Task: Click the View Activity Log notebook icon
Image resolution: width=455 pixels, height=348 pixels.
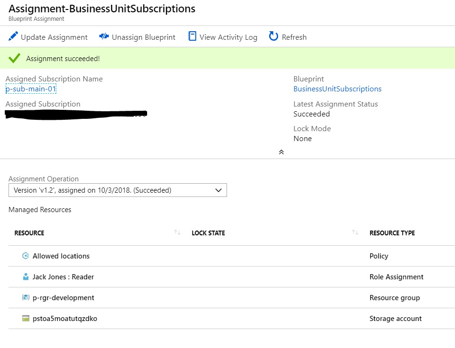Action: tap(192, 36)
